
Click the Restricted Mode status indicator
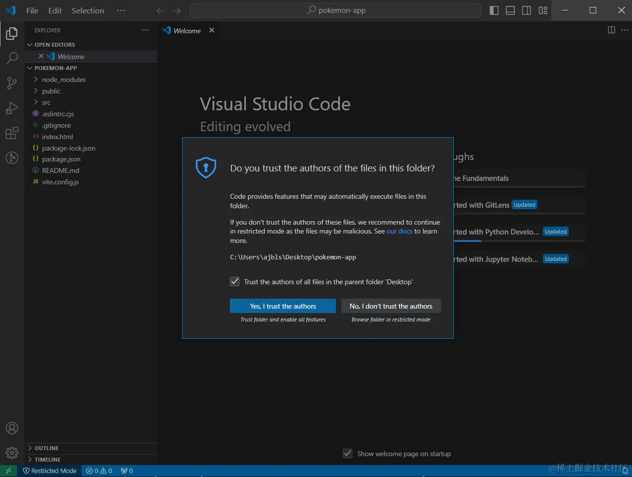click(x=50, y=471)
